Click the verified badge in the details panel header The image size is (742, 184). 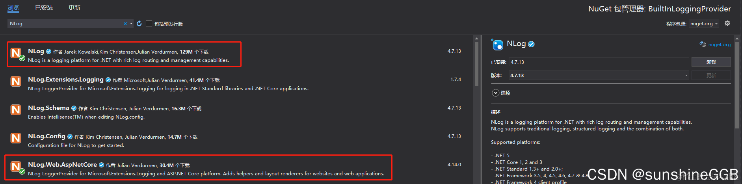(x=531, y=44)
